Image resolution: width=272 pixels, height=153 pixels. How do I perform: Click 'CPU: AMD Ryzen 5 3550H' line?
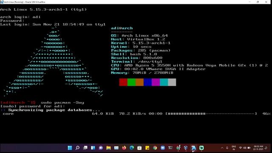(x=190, y=65)
